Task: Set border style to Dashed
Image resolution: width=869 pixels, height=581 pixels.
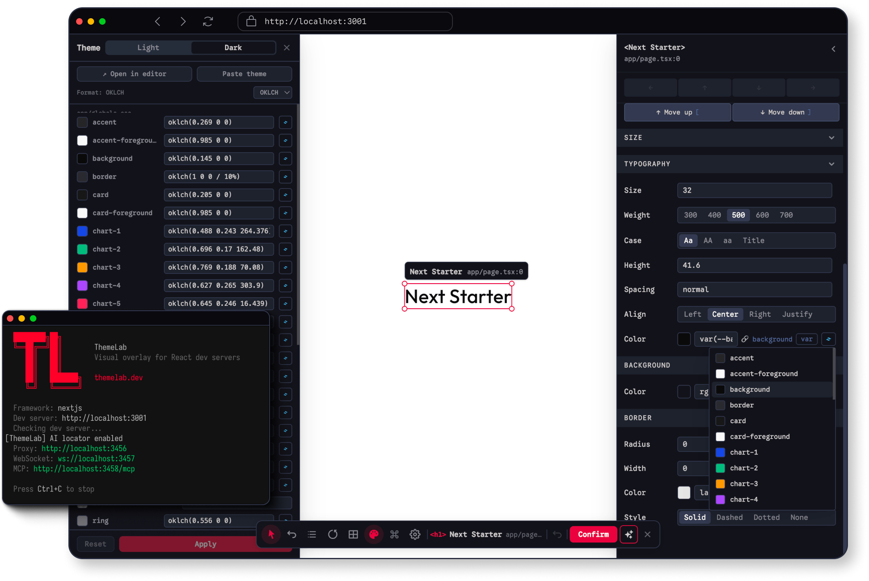Action: tap(730, 517)
